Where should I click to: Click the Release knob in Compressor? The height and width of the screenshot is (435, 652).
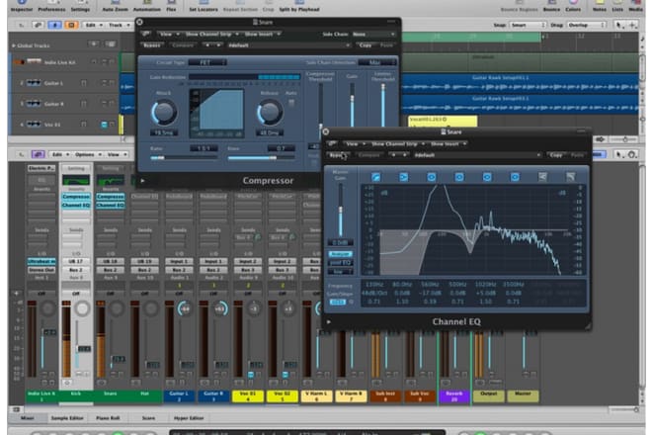[270, 113]
